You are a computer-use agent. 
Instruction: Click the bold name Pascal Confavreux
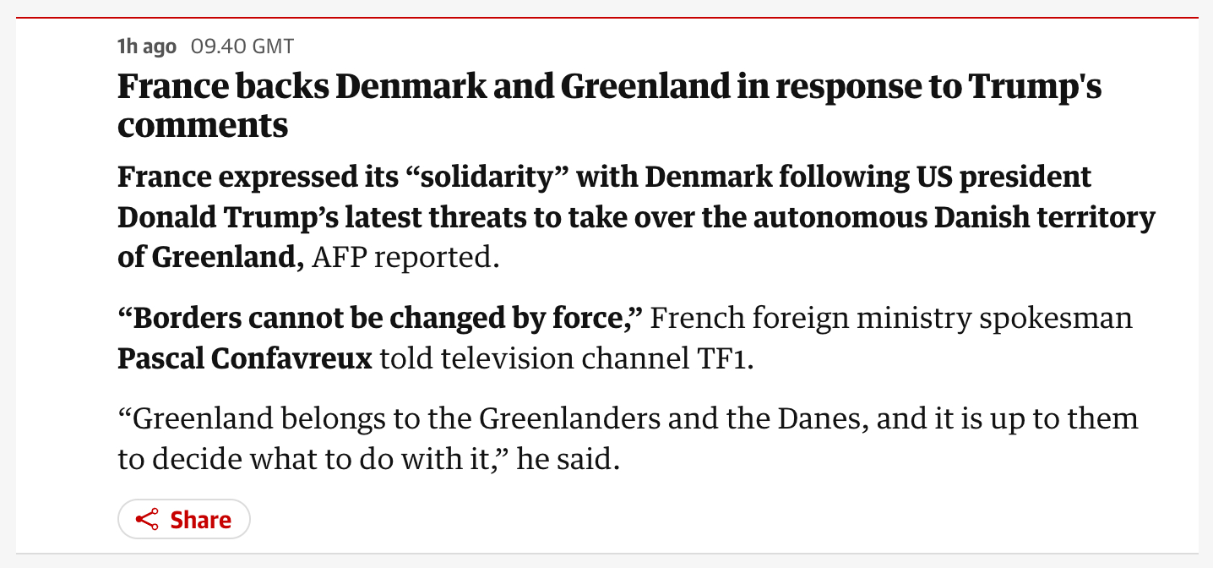coord(245,358)
